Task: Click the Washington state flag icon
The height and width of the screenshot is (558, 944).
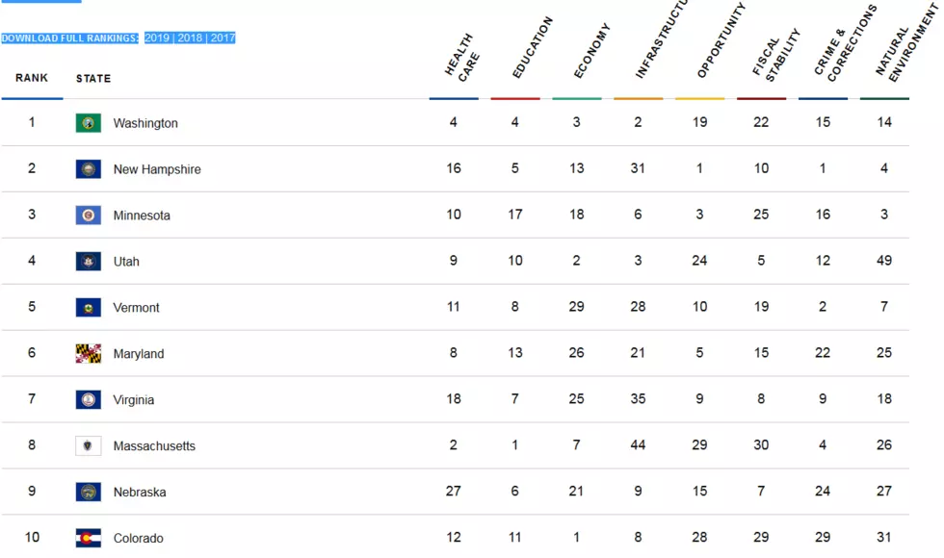Action: 88,123
